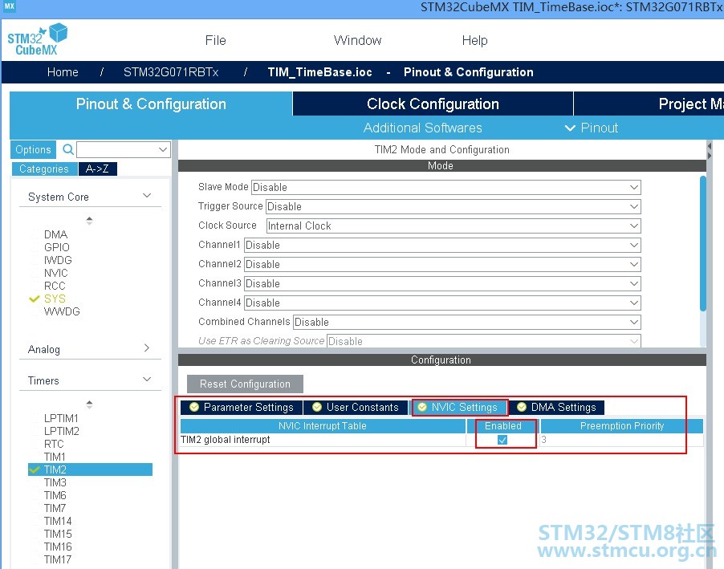Open the Channel2 dropdown
Viewport: 724px width, 569px height.
tap(442, 264)
